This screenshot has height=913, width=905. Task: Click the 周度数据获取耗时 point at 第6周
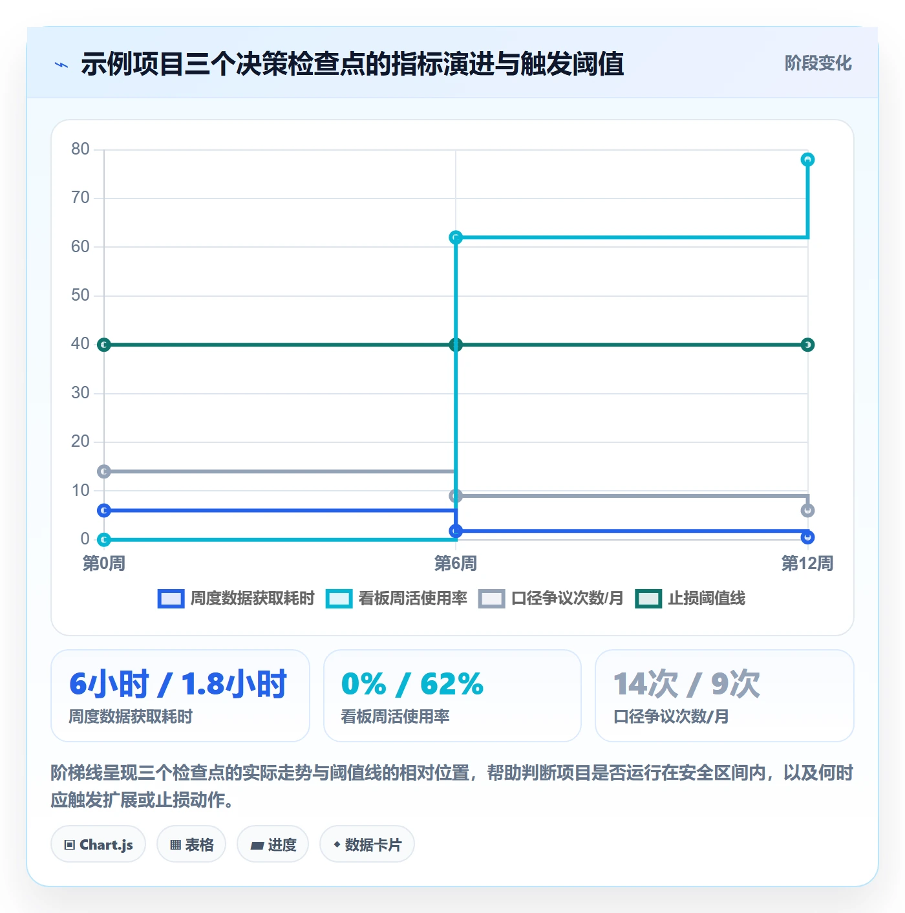click(x=456, y=531)
